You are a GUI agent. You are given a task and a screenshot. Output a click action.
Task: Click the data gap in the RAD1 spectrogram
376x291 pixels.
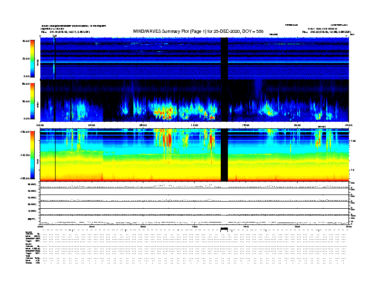point(224,101)
